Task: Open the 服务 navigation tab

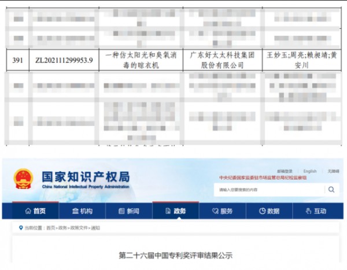Action: (223, 211)
